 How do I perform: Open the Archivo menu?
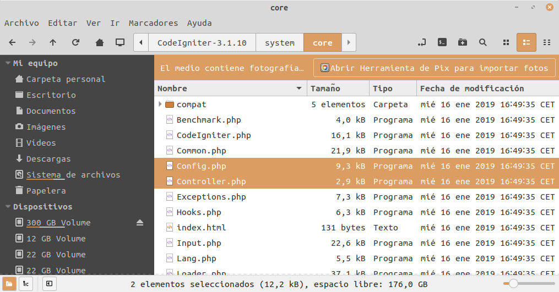click(21, 23)
